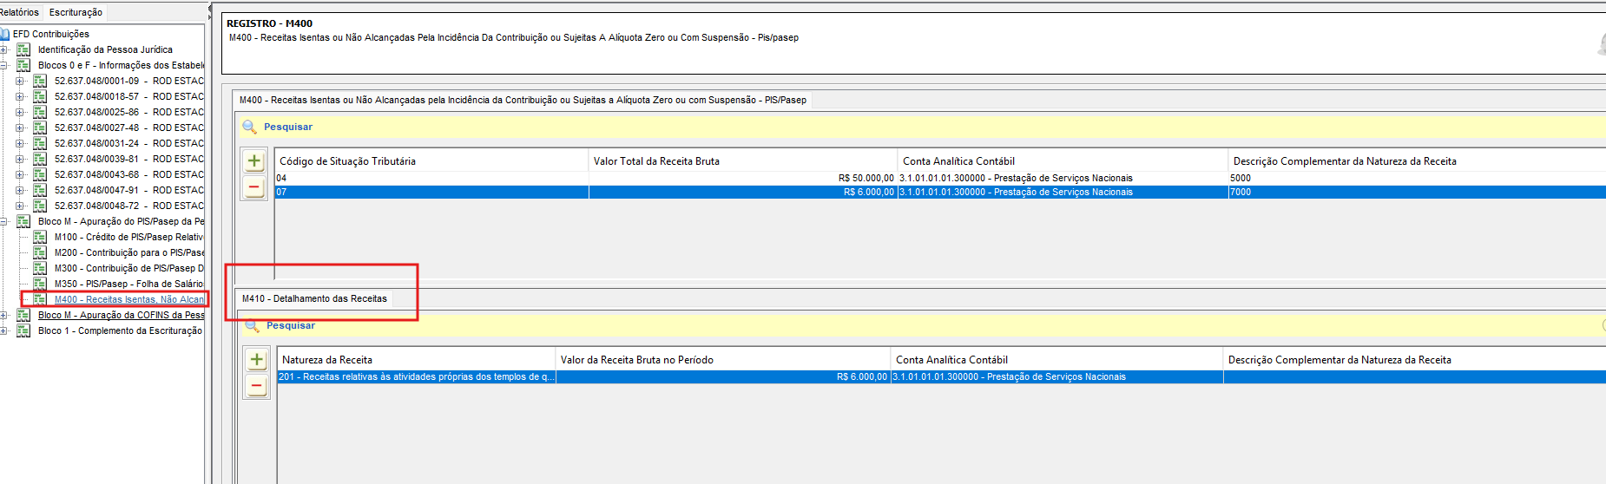Click the Valor da Receita Bruta no Período header
This screenshot has width=1606, height=484.
pyautogui.click(x=723, y=359)
